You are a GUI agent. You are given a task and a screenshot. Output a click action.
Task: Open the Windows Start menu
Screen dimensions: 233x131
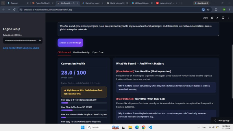tap(83, 128)
